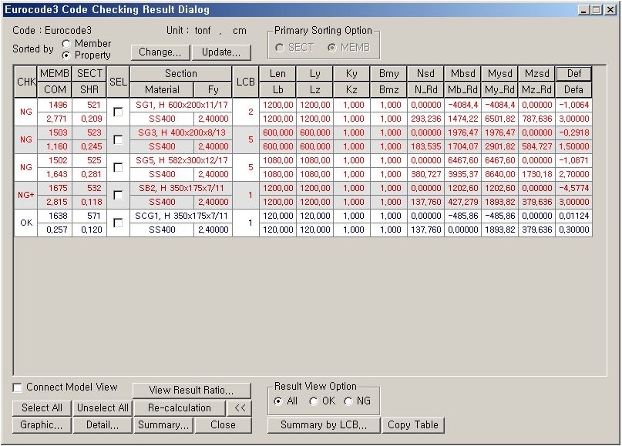Click the SECT column header
622x446 pixels.
click(x=89, y=74)
